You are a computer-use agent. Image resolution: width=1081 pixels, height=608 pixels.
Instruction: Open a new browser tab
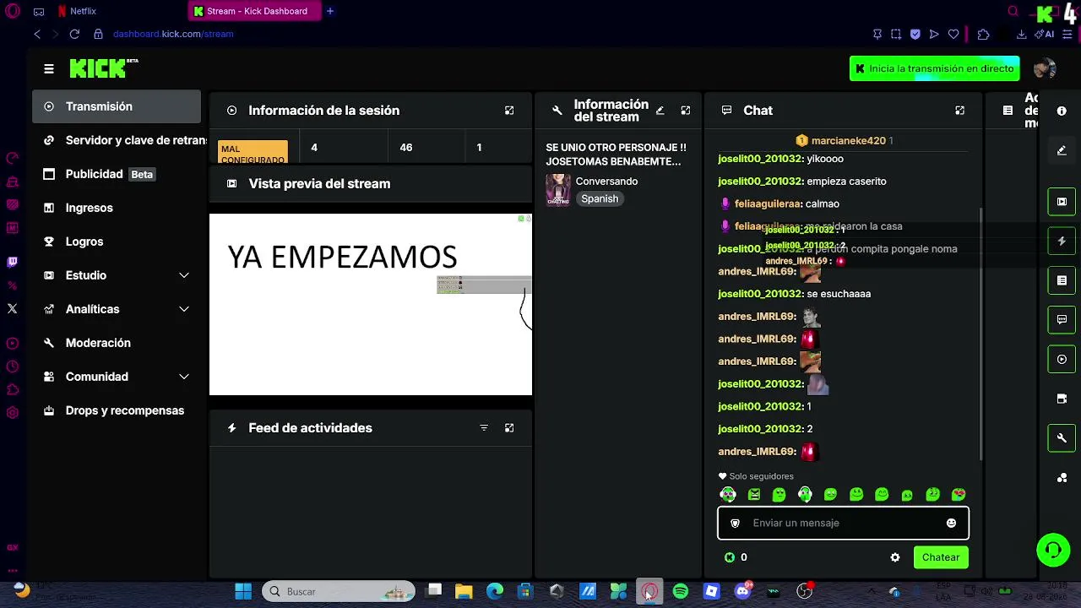[330, 11]
